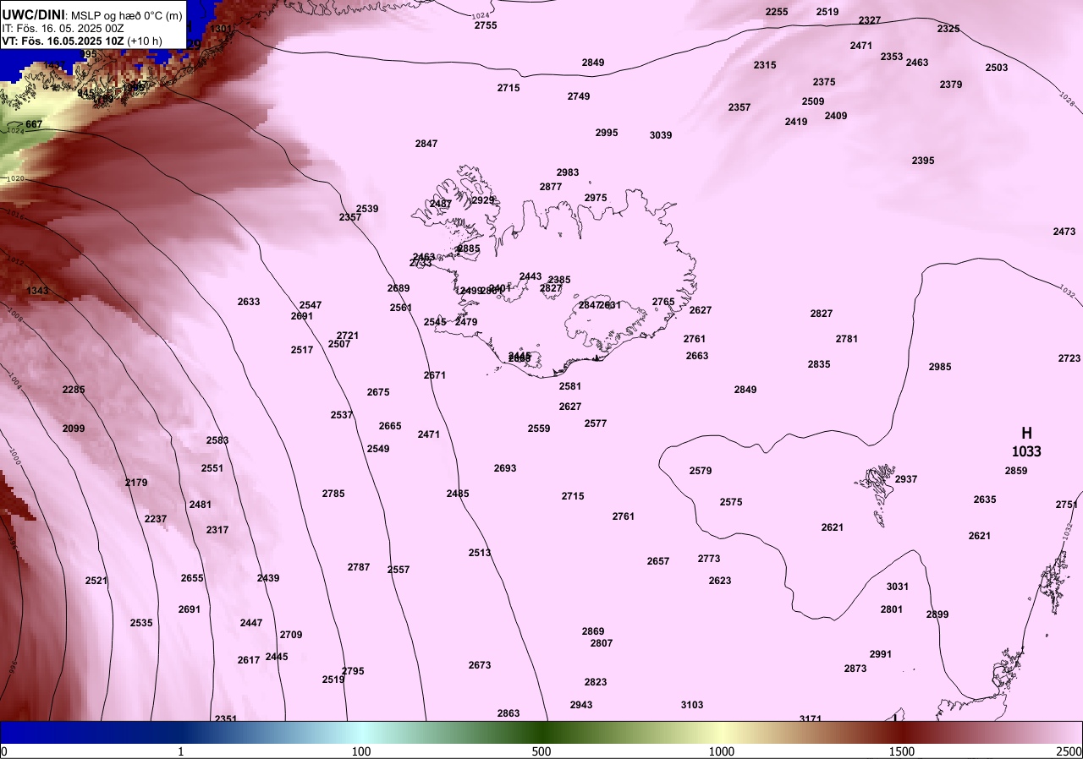The height and width of the screenshot is (759, 1083).
Task: Click the 2503 value near the right edge
Action: pos(997,68)
